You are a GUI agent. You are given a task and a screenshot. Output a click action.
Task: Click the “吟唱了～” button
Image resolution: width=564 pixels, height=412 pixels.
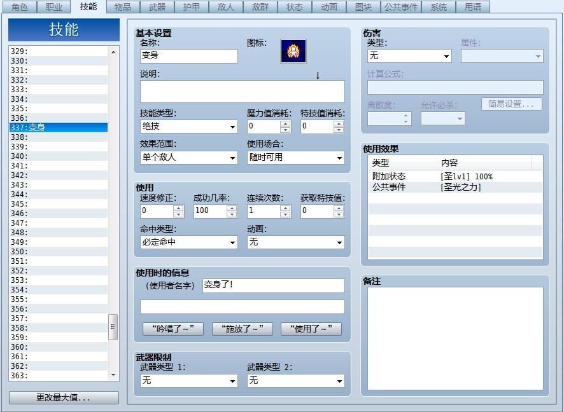click(173, 329)
